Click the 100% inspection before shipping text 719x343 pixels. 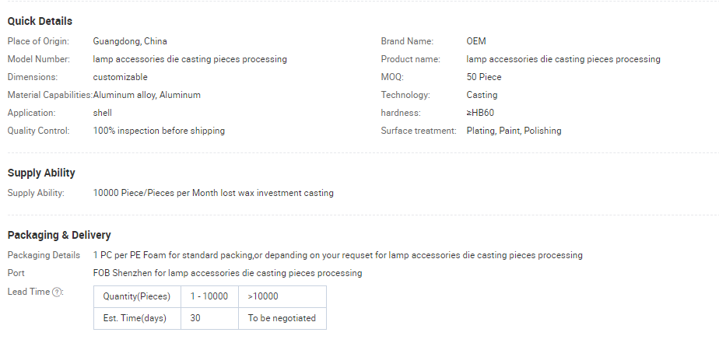(159, 131)
